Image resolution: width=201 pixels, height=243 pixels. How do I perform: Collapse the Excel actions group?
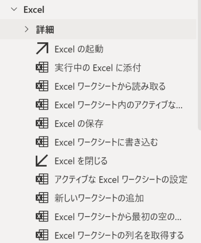(x=14, y=9)
